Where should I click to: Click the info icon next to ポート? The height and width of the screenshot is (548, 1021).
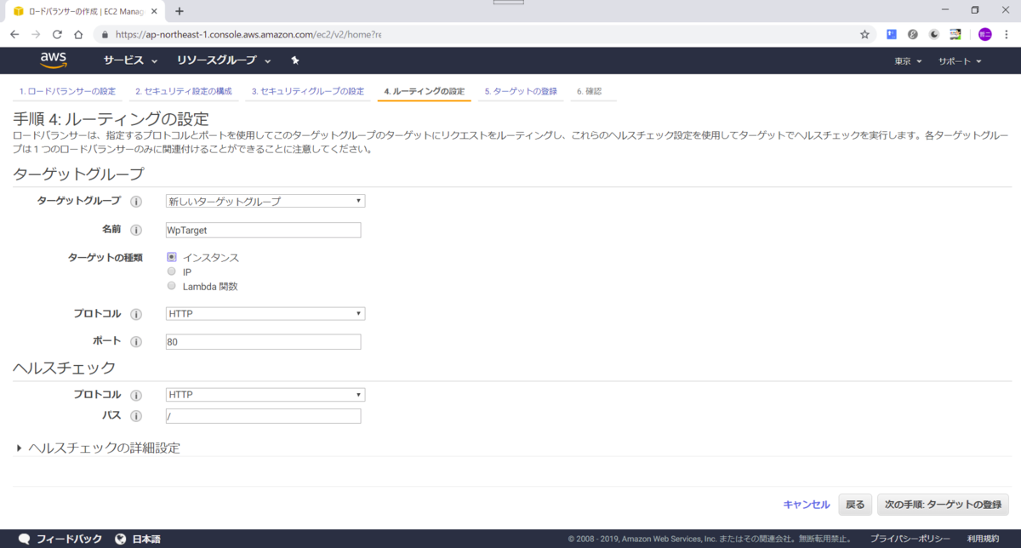click(136, 340)
